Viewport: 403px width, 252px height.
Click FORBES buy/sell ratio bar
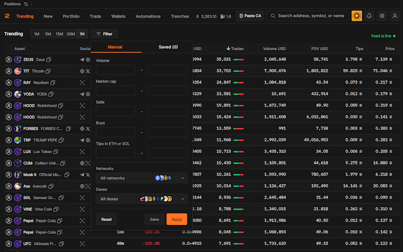point(239,129)
